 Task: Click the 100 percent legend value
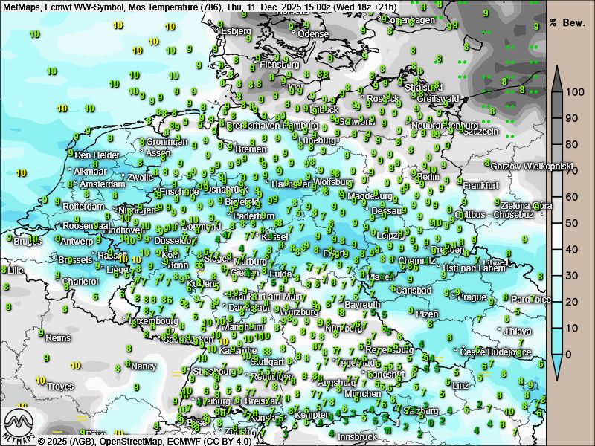pos(573,92)
